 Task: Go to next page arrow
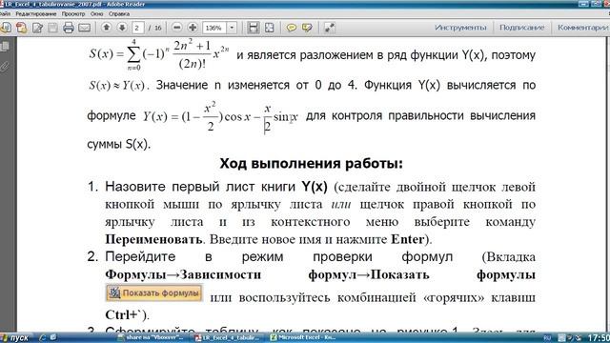click(122, 28)
